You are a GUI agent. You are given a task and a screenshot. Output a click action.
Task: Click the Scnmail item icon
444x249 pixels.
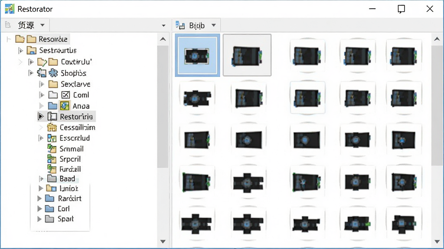[52, 149]
